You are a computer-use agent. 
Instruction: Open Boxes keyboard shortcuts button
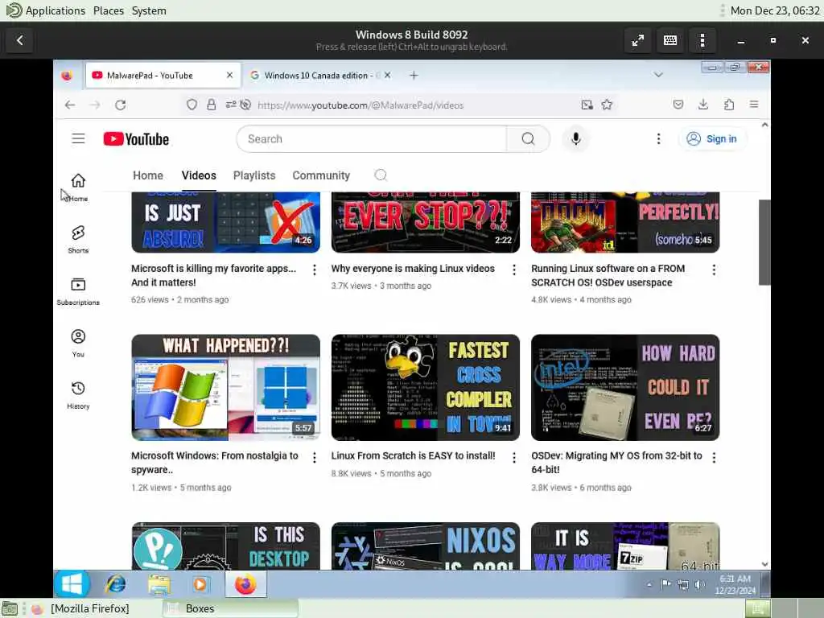pyautogui.click(x=670, y=40)
